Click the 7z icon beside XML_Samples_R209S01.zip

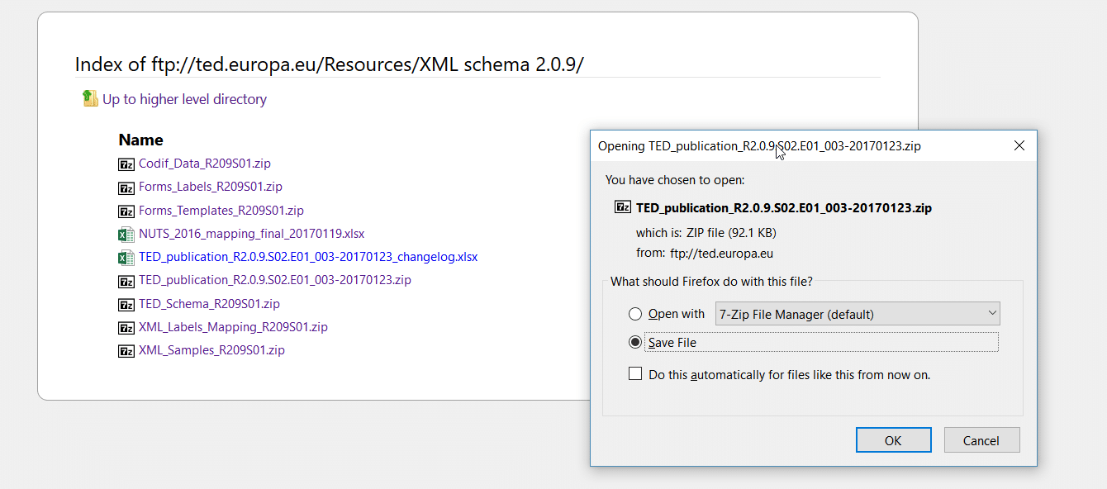click(126, 350)
